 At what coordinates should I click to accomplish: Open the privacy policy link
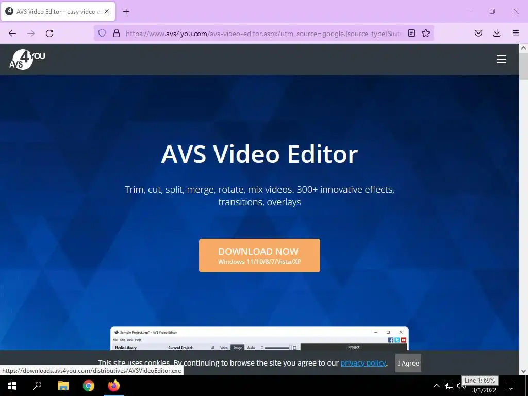(x=363, y=363)
